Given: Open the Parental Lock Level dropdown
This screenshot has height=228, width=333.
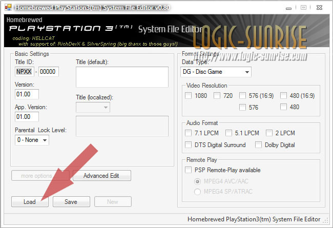Looking at the screenshot, I should pos(32,140).
